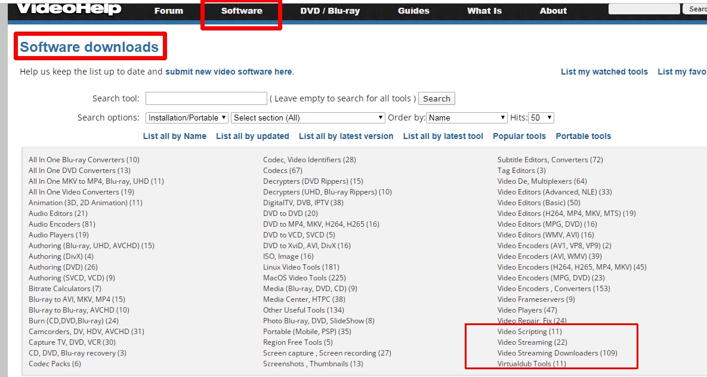This screenshot has height=377, width=707.
Task: Open the DVD / Blu-ray menu
Action: [330, 11]
